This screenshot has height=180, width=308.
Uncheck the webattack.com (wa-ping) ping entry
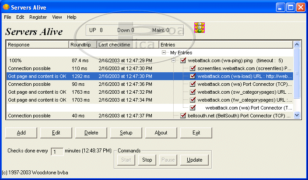183,60
